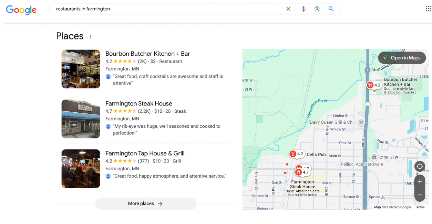Select the 4.7 rated map marker

[302, 171]
